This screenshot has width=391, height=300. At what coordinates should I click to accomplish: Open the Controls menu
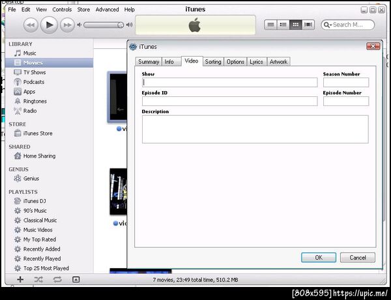(x=62, y=10)
